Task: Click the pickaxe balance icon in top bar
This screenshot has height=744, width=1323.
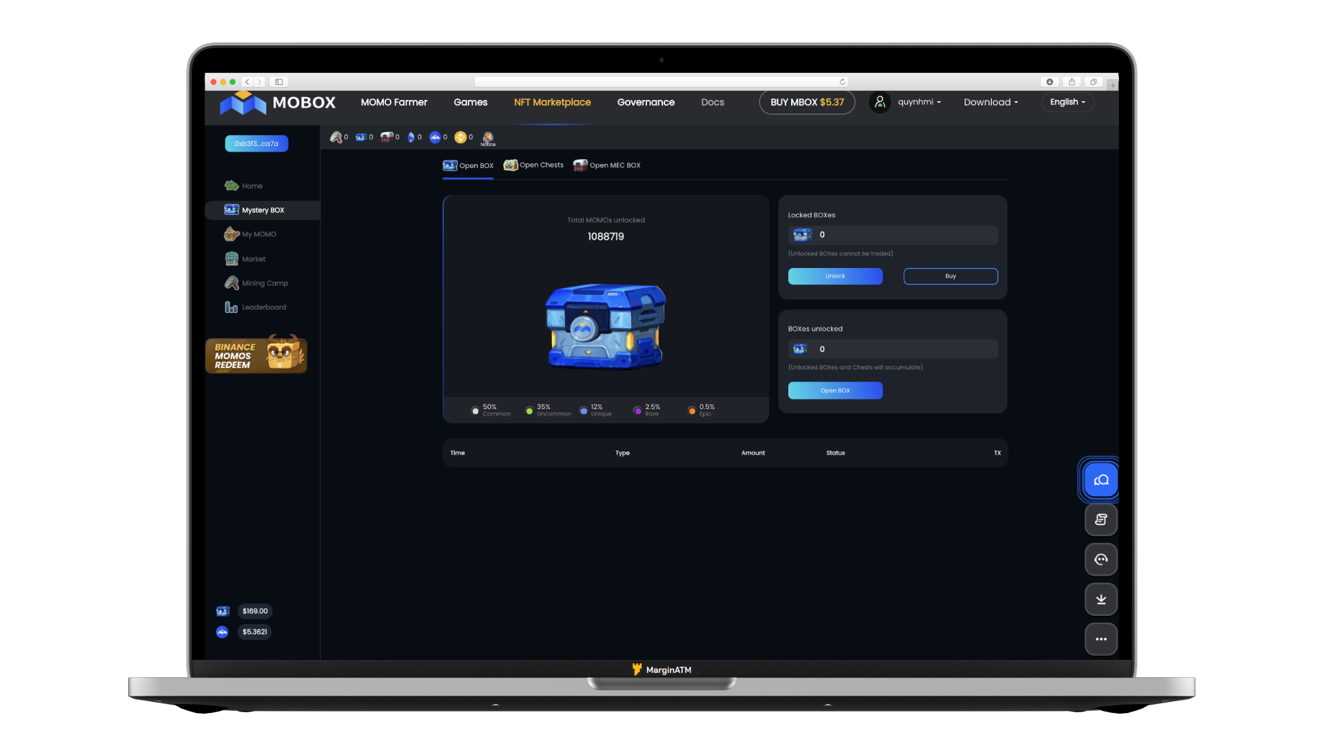Action: click(x=336, y=137)
